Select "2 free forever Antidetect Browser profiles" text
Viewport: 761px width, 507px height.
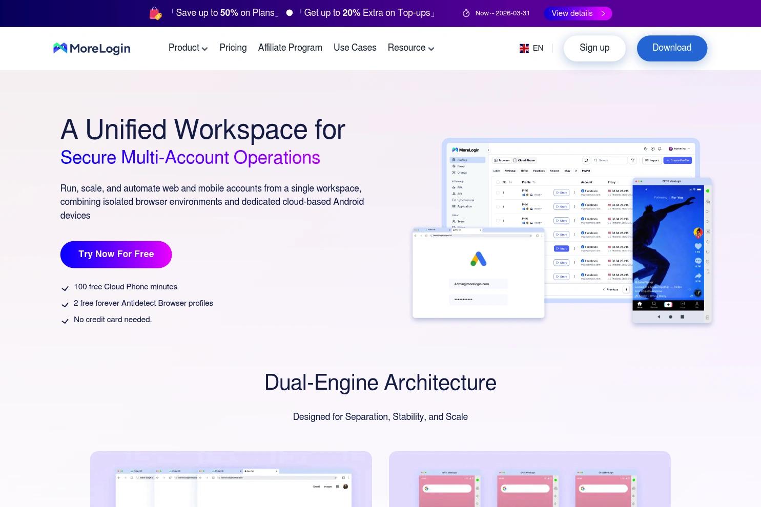(143, 303)
